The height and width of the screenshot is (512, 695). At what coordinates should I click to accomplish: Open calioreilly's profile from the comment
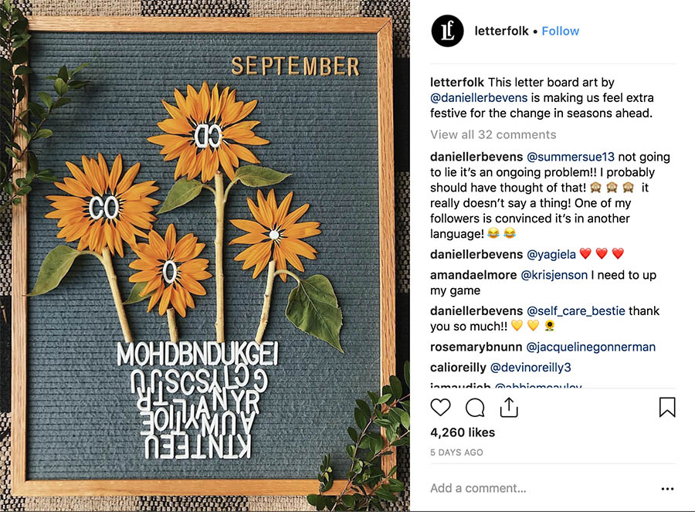click(456, 368)
